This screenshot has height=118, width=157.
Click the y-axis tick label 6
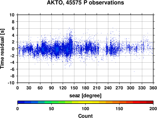(x=13, y=28)
